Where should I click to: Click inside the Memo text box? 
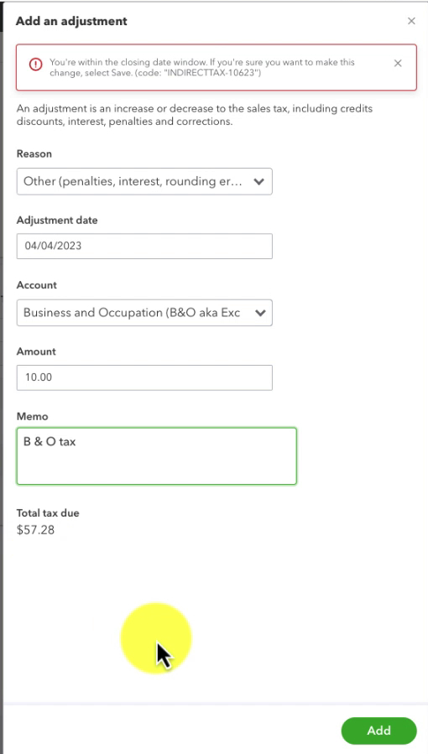click(157, 456)
